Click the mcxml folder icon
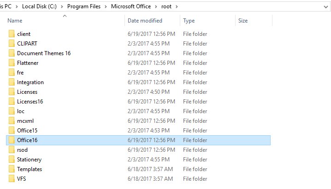 (x=12, y=121)
